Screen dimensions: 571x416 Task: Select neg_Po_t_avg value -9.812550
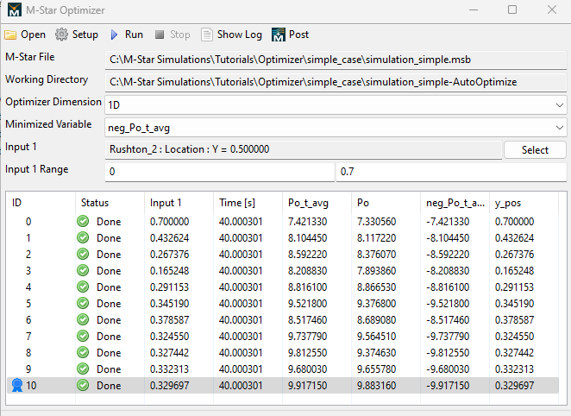coord(448,353)
